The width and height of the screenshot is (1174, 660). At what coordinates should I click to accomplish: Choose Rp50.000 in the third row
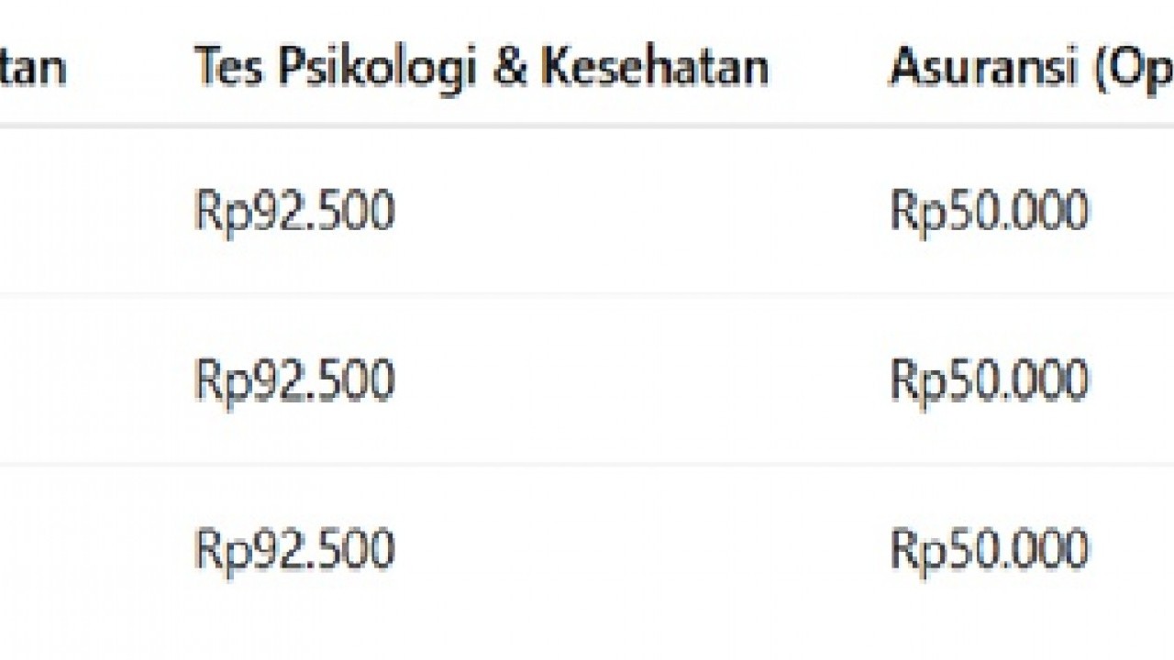point(990,549)
